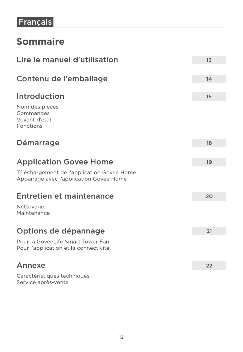Go to the Fonctions subsection
The height and width of the screenshot is (352, 243).
30,126
